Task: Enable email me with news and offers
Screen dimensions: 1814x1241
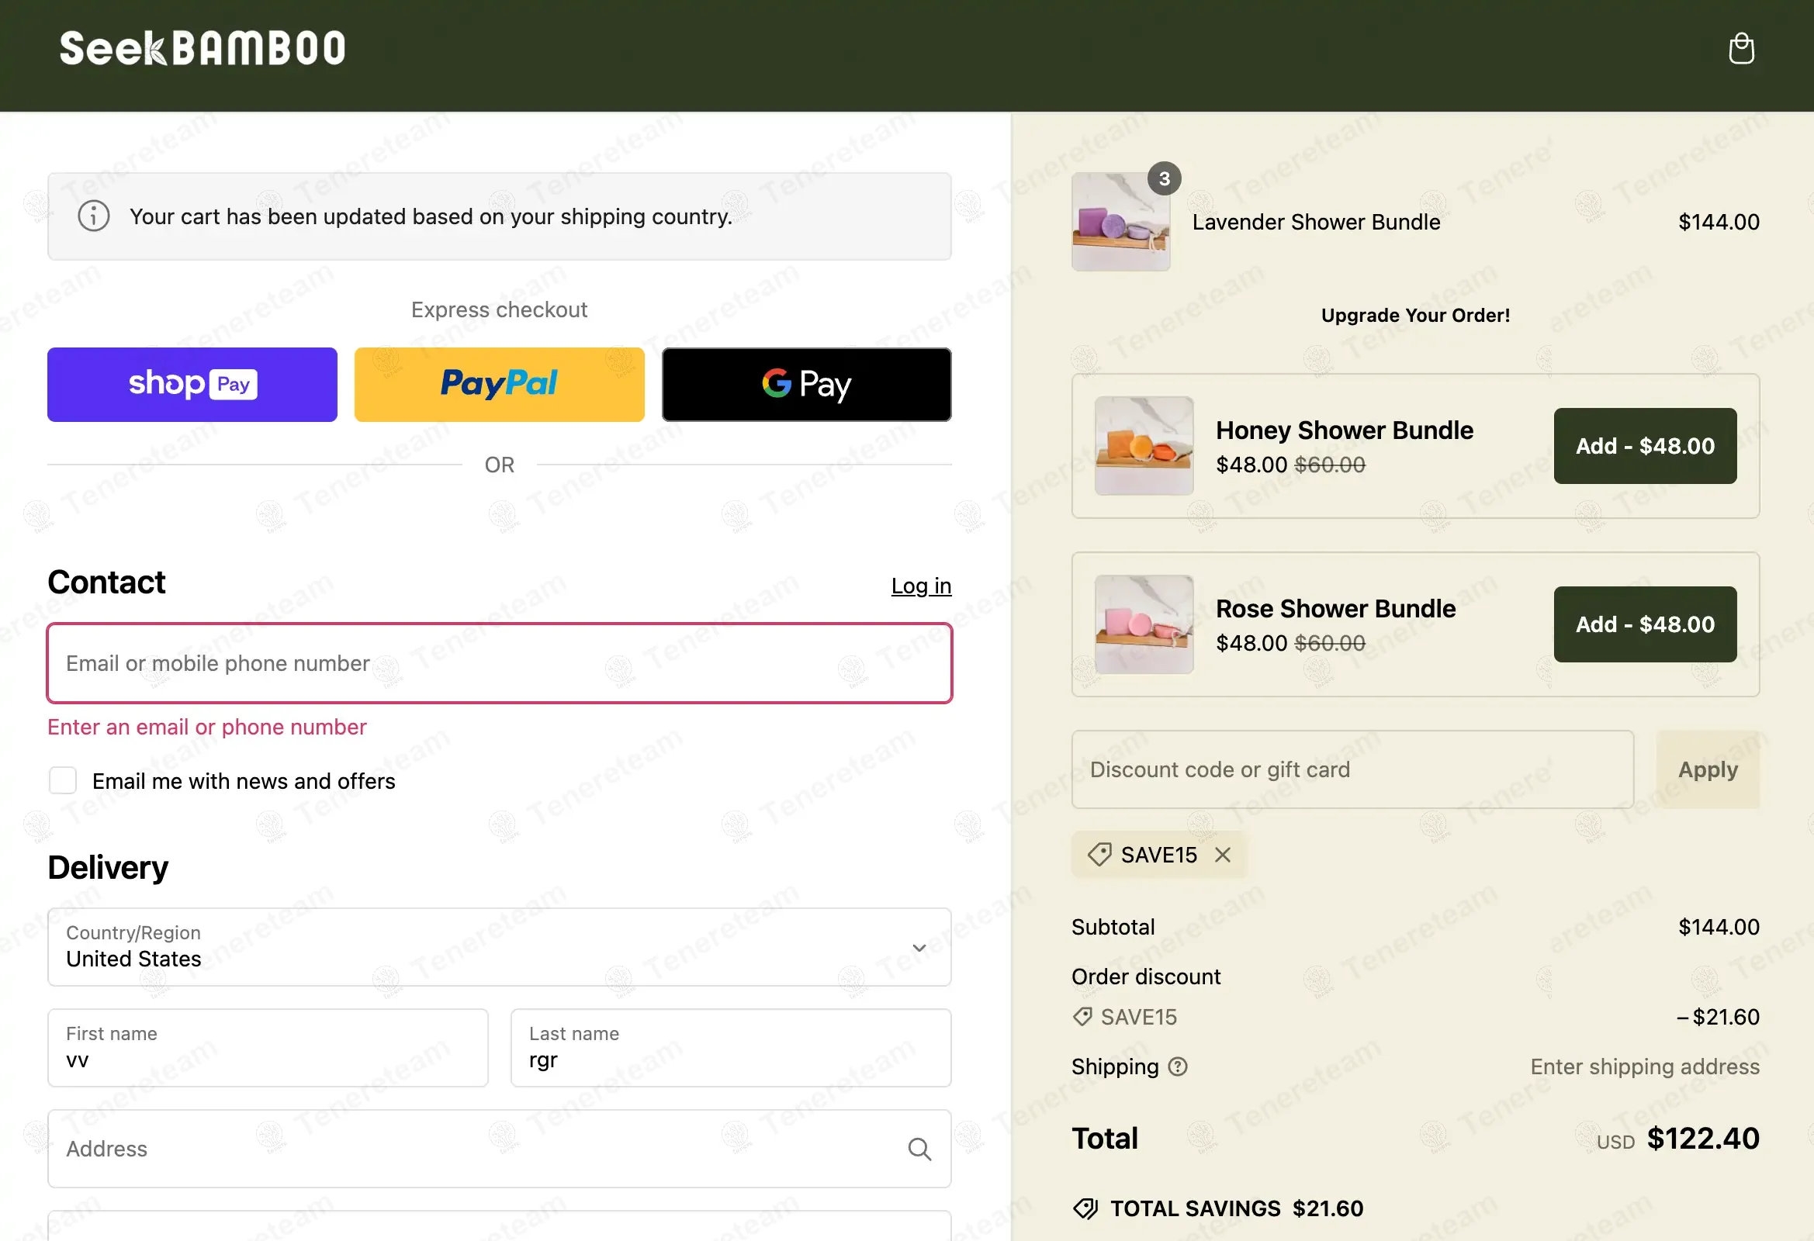Action: click(62, 780)
